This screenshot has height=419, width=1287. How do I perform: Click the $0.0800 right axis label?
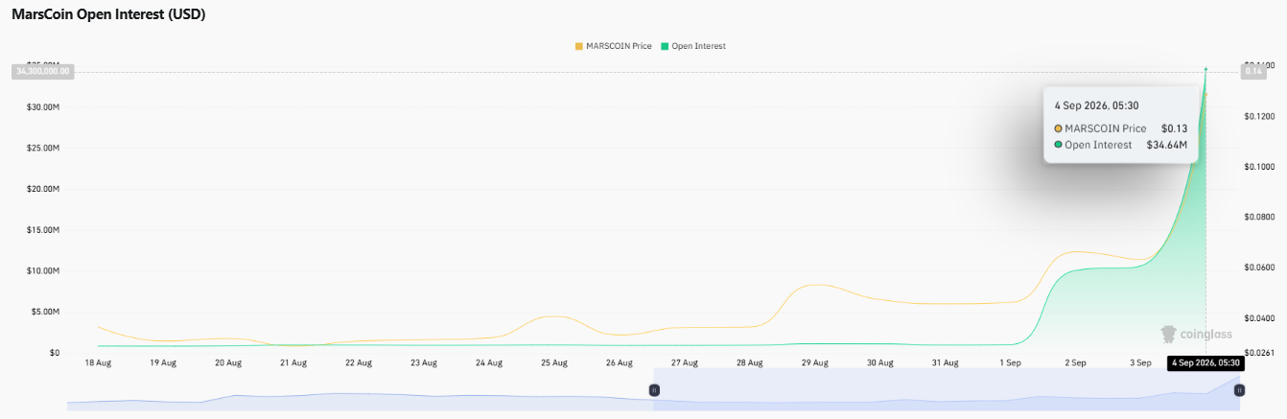[x=1258, y=218]
